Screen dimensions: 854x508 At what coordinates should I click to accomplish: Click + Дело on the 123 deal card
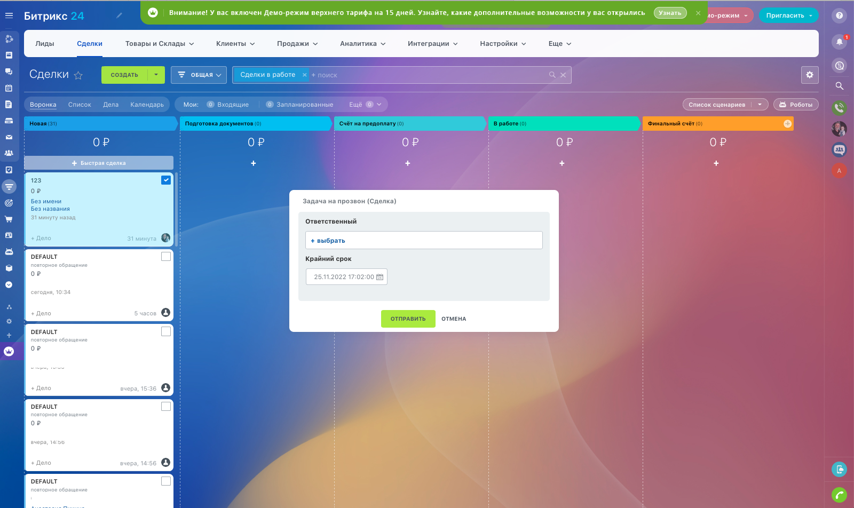tap(41, 239)
